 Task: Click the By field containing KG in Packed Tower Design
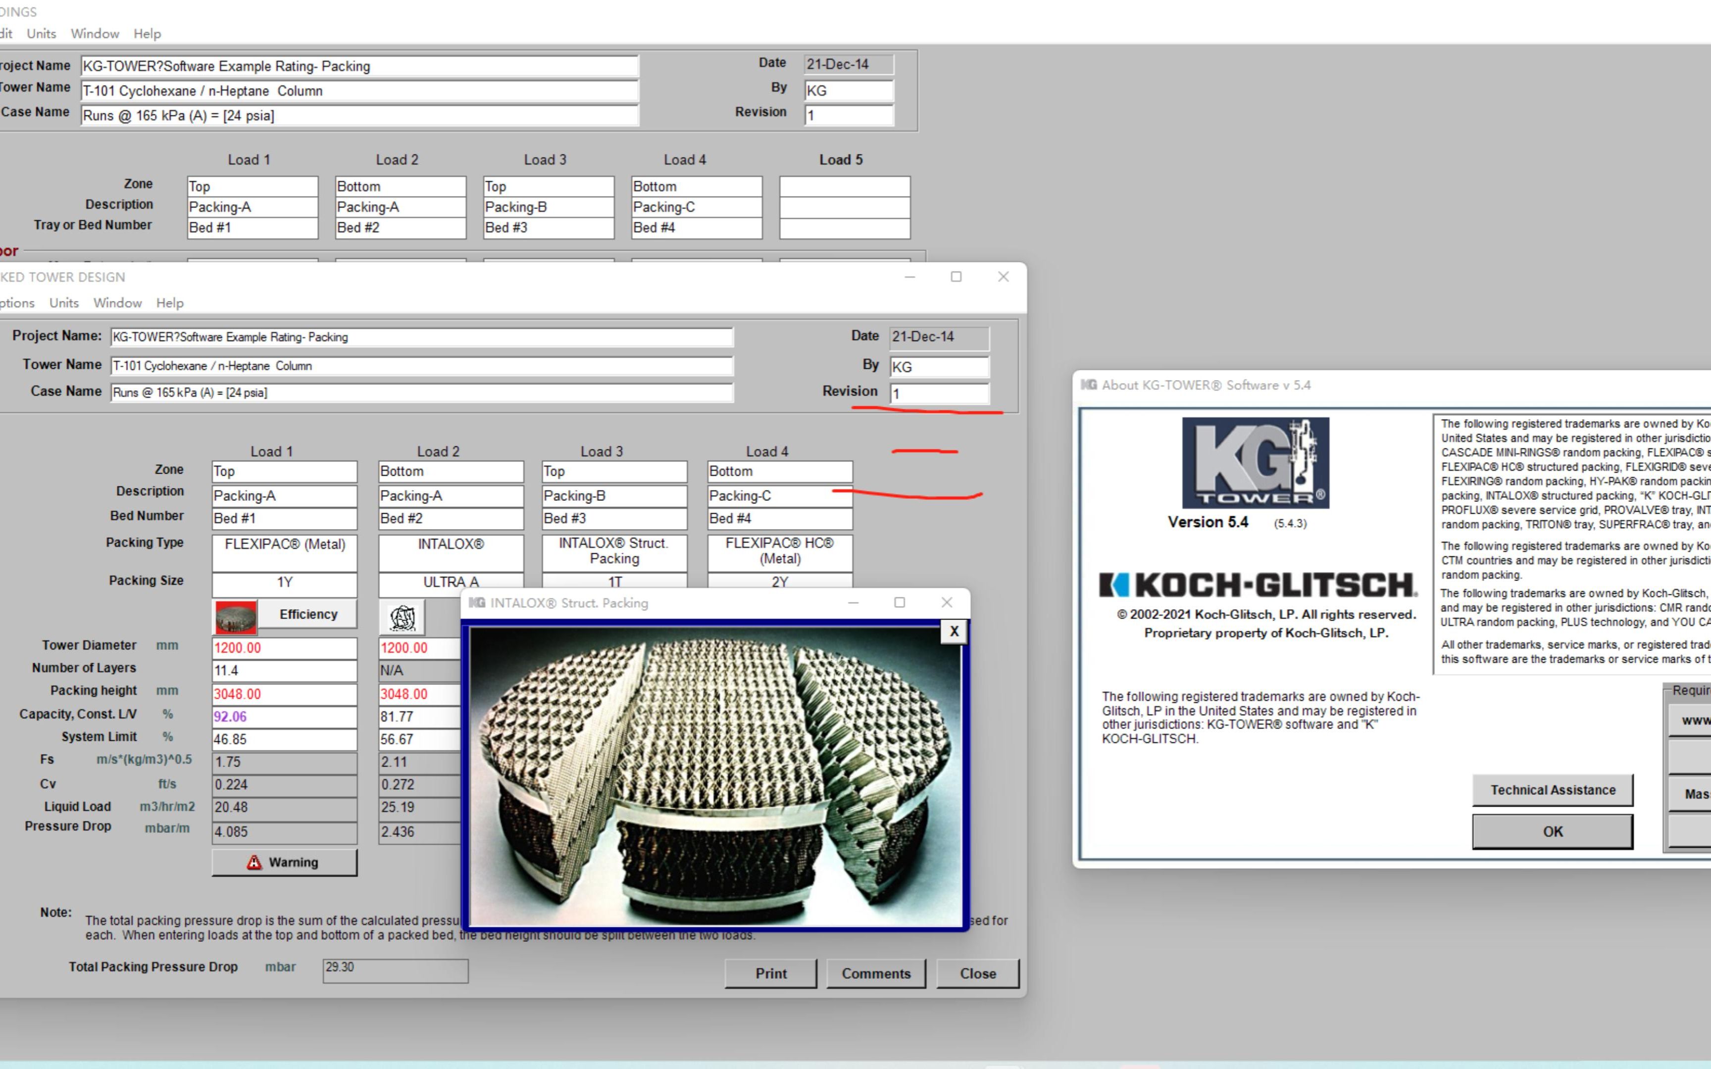939,366
